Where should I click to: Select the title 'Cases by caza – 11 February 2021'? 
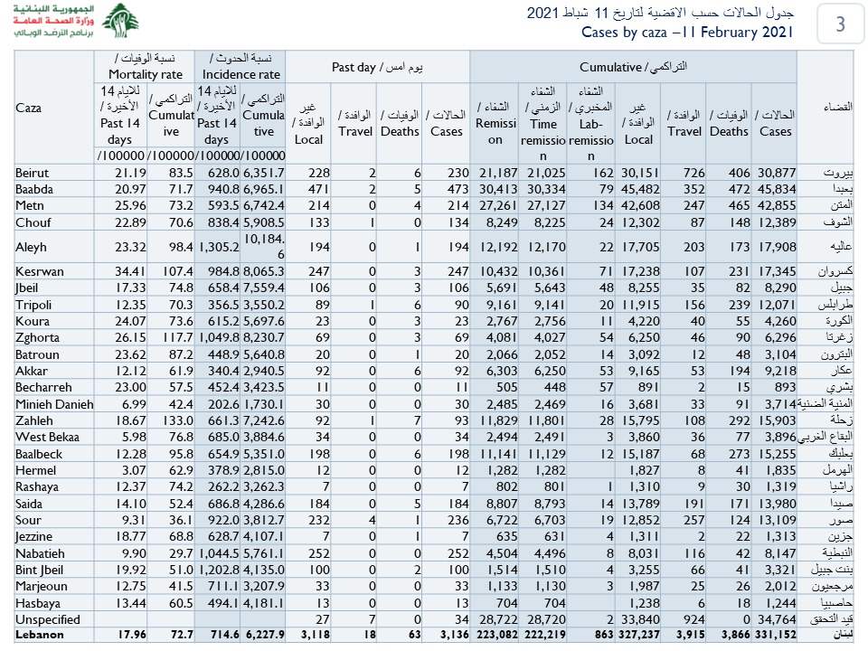click(687, 33)
